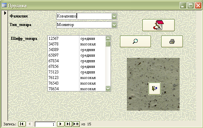Click the list box scroll down arrow
Viewport: 203px width, 128px height.
tap(108, 88)
